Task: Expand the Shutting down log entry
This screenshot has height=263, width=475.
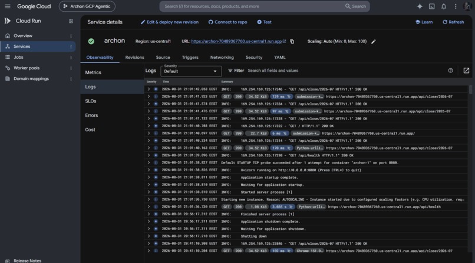Action: point(149,236)
